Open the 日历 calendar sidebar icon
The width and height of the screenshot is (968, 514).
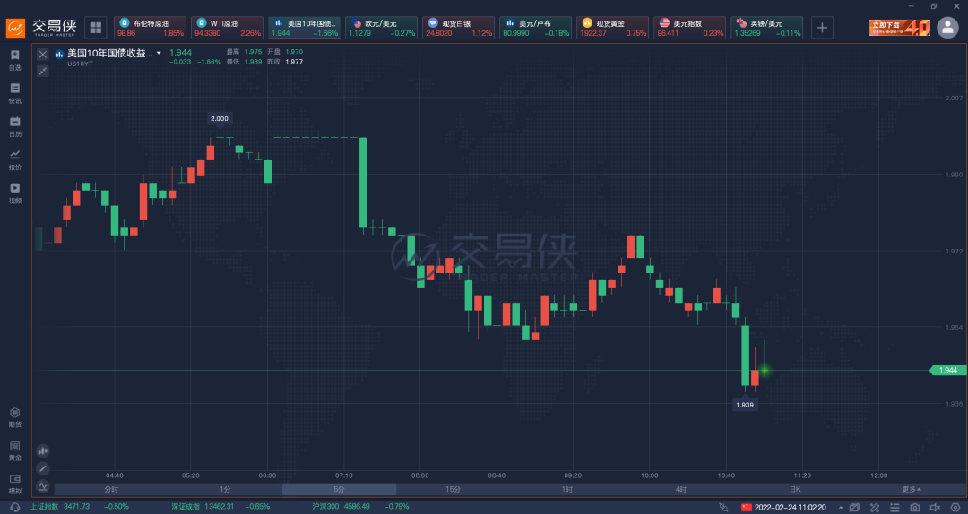coord(15,126)
